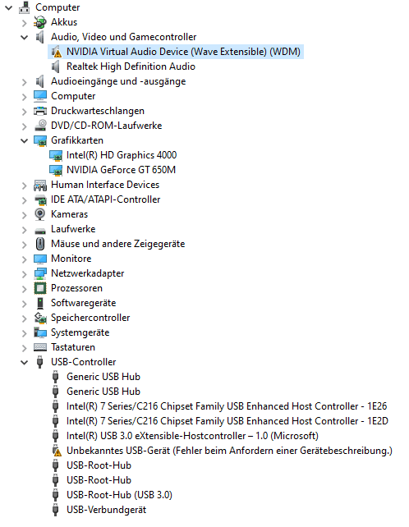Click the IDE ATA/ATAPI-Controller icon
Viewport: 409px width, 527px height.
(x=40, y=199)
